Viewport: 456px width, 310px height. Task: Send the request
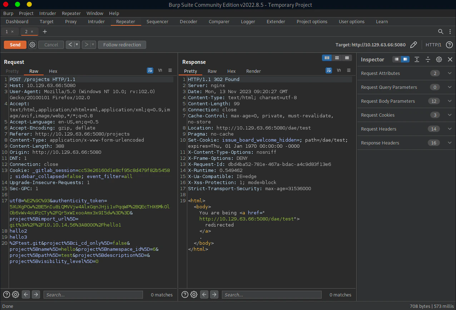pyautogui.click(x=15, y=45)
